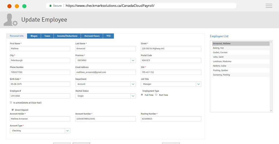
Task: Select Gudiel, Carman from Employee List
Action: point(220,53)
